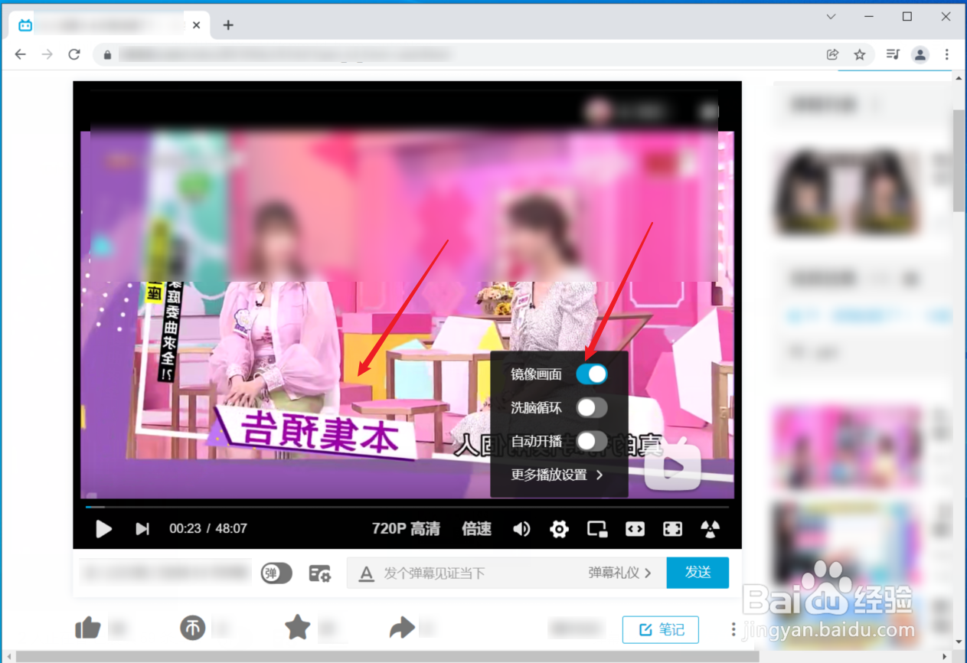Image resolution: width=967 pixels, height=663 pixels.
Task: Click the vertical page scrollbar
Action: (959, 161)
